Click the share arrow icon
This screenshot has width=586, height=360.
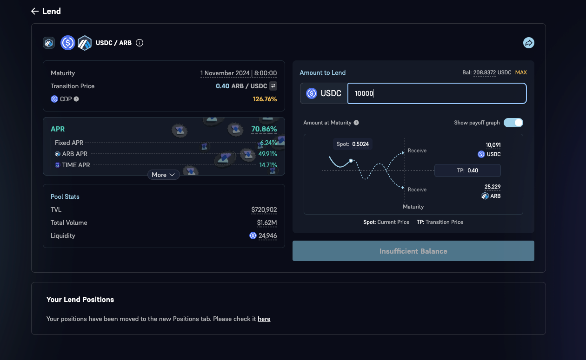tap(528, 43)
